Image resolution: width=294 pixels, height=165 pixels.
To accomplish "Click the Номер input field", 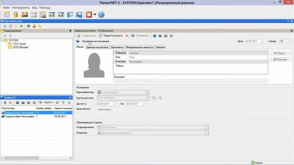I will click(x=286, y=41).
